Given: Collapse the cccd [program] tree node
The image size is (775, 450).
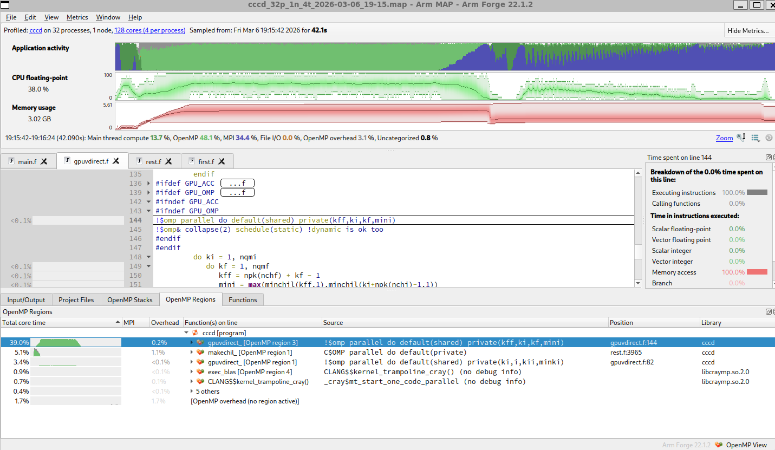Looking at the screenshot, I should click(187, 333).
